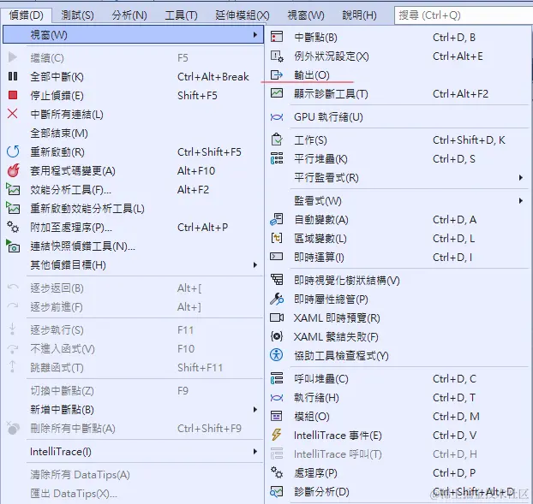The height and width of the screenshot is (504, 533).
Task: Click the 執行緒(H) threads icon
Action: pos(277,397)
